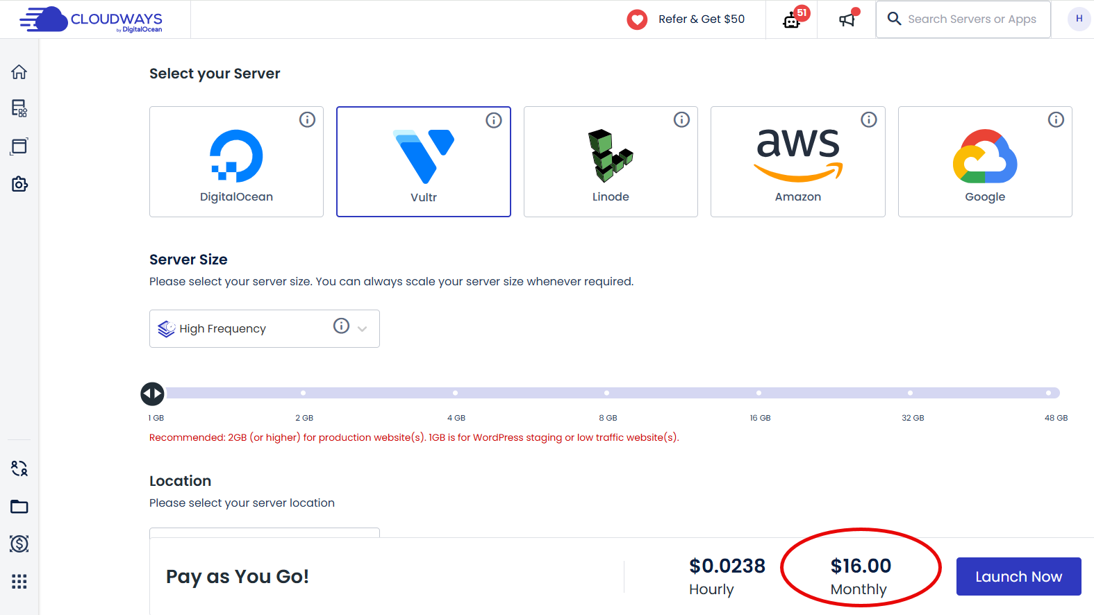Image resolution: width=1094 pixels, height=615 pixels.
Task: Open the Home dashboard icon in sidebar
Action: click(x=19, y=71)
